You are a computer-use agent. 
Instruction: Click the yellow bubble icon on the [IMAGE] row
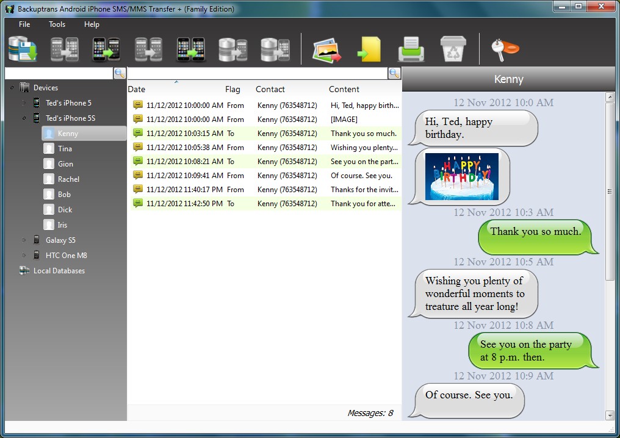(137, 119)
